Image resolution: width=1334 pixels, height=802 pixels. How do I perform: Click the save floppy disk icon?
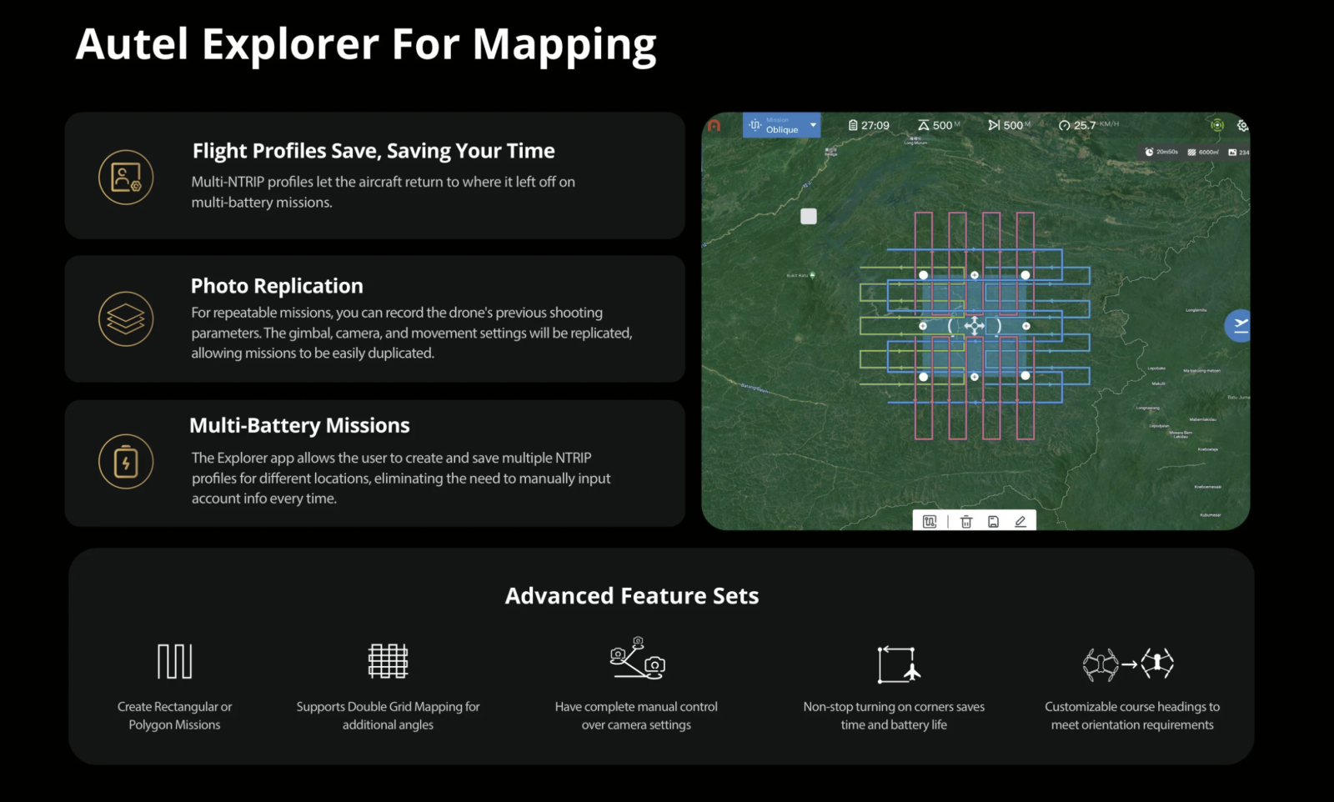click(993, 522)
